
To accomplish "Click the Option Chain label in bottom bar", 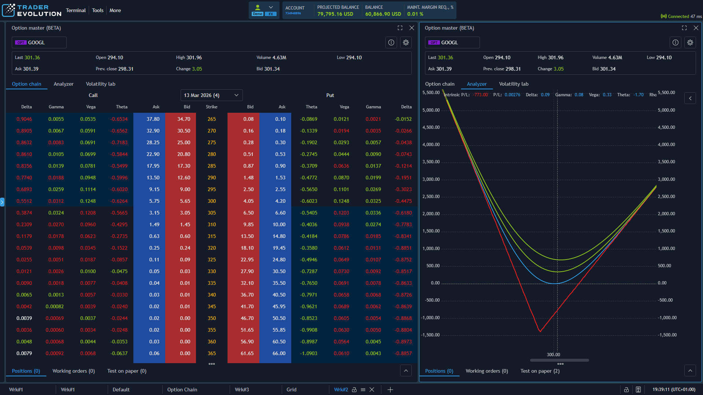I will 182,390.
